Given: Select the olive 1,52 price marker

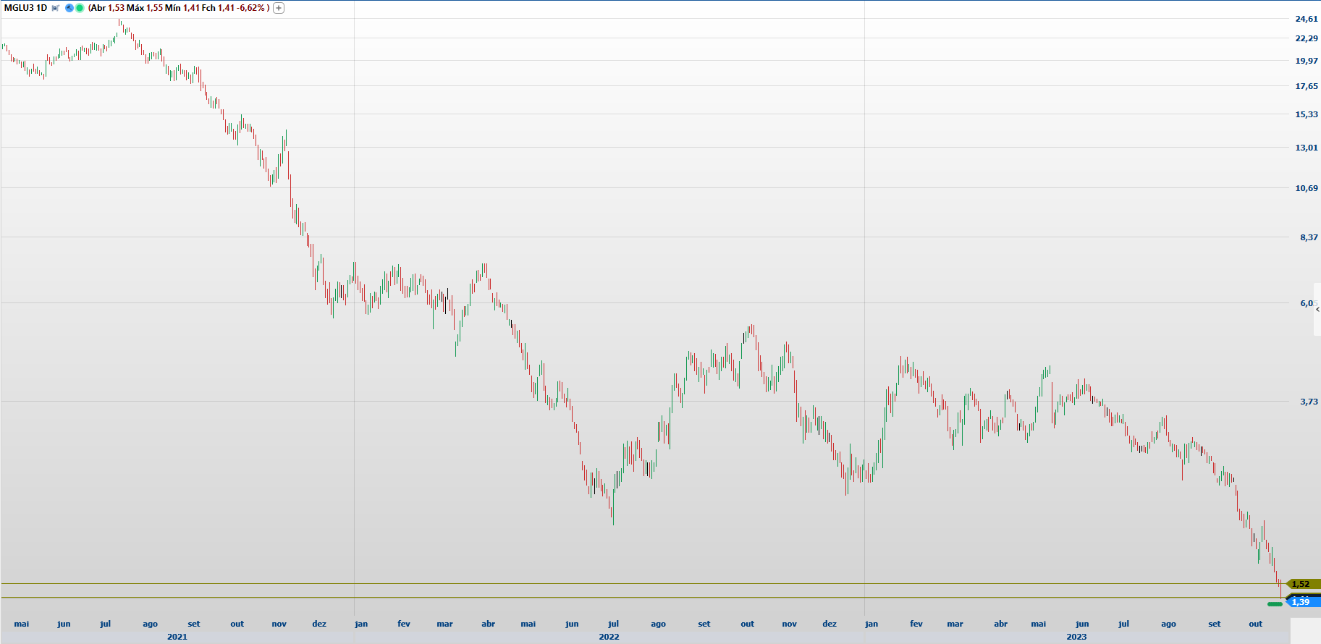Looking at the screenshot, I should 1301,584.
